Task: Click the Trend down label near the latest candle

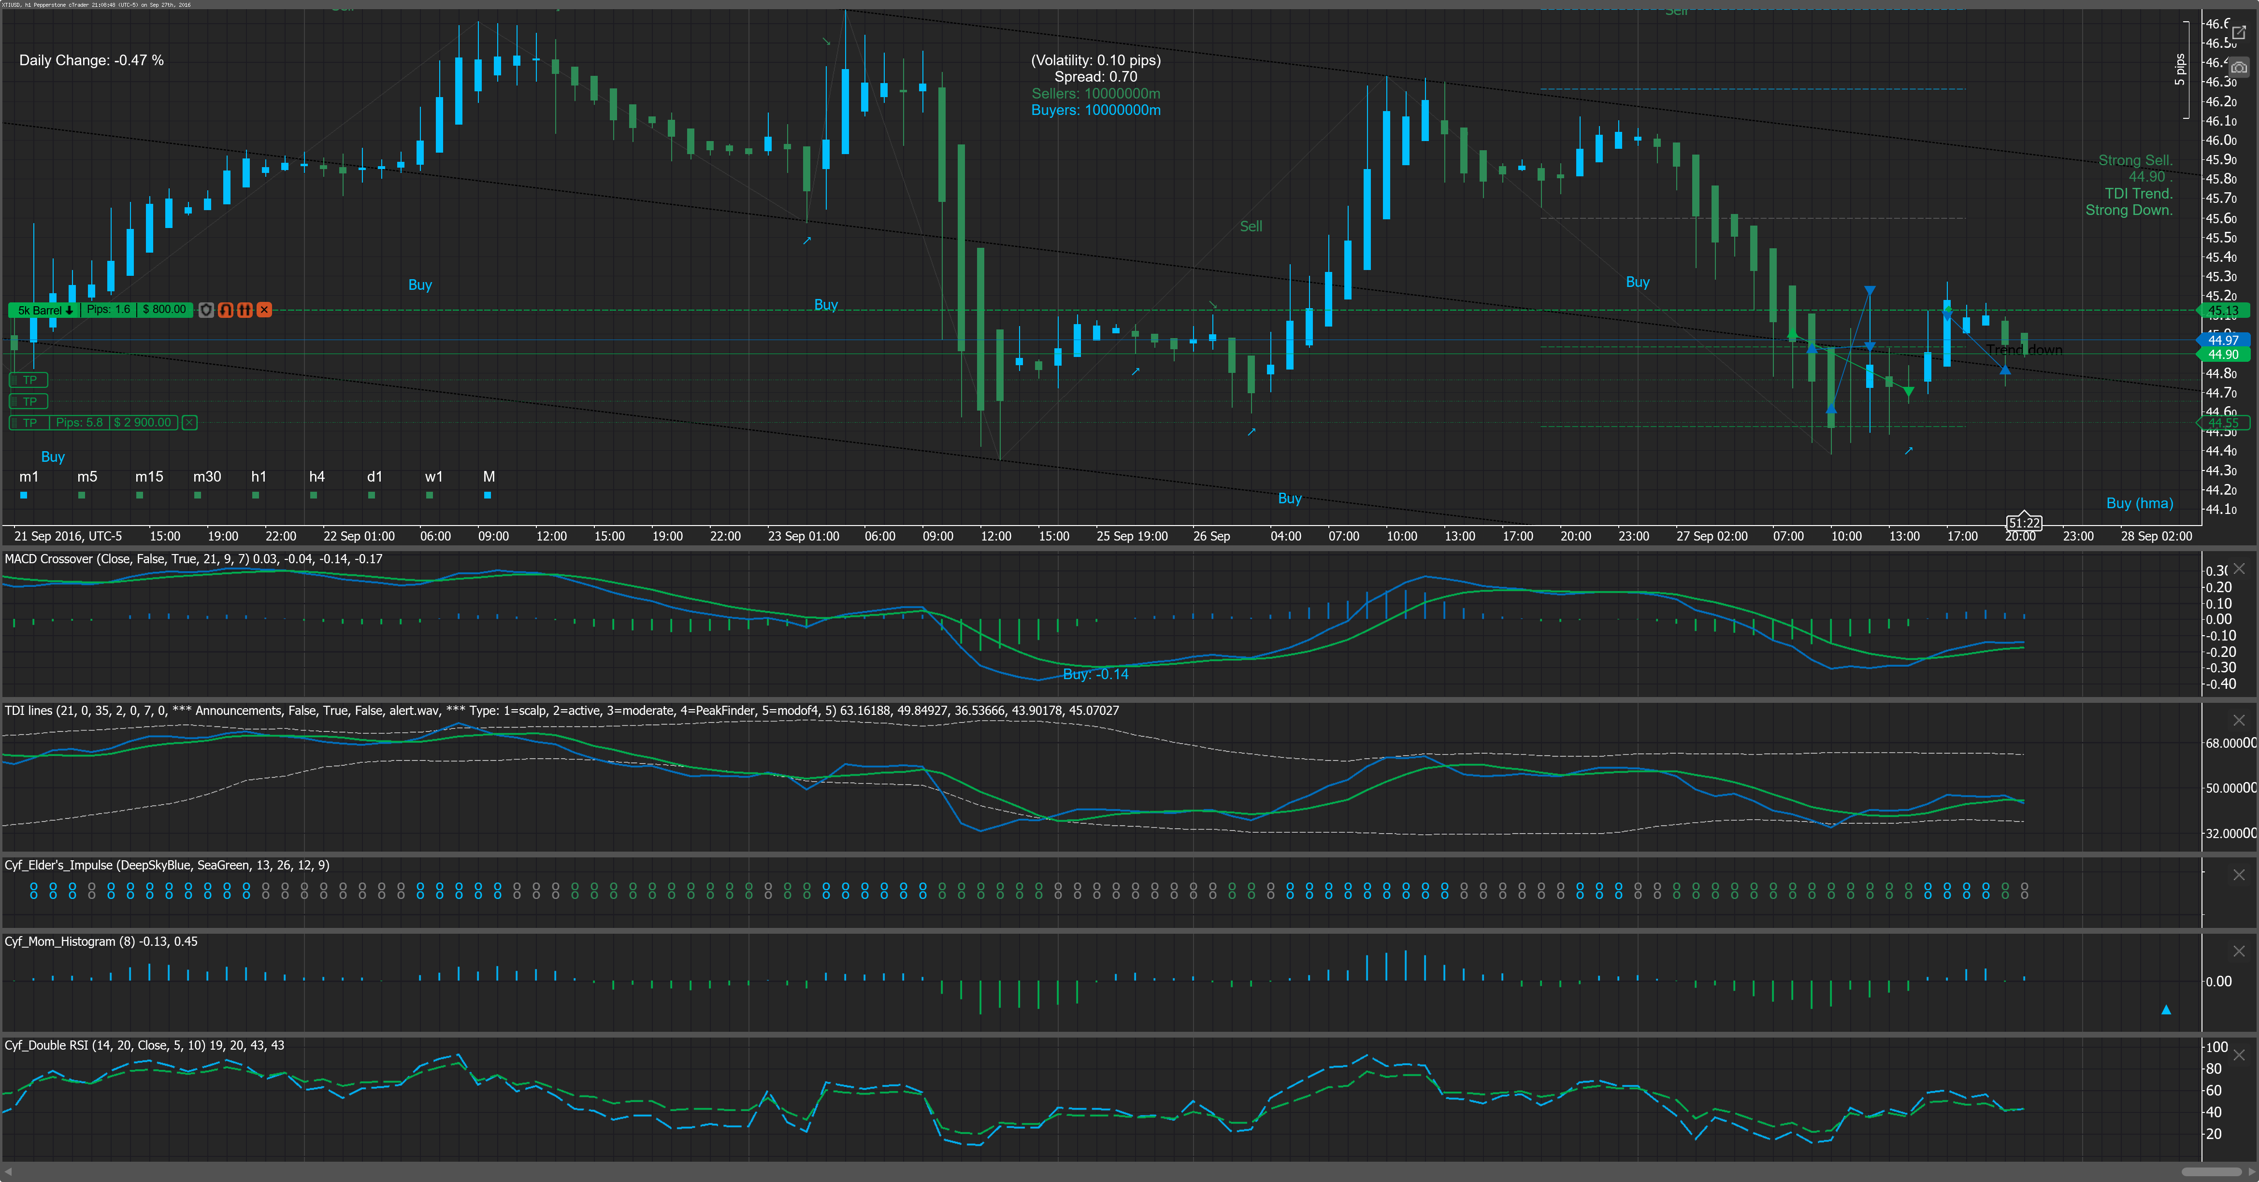Action: pyautogui.click(x=2024, y=350)
